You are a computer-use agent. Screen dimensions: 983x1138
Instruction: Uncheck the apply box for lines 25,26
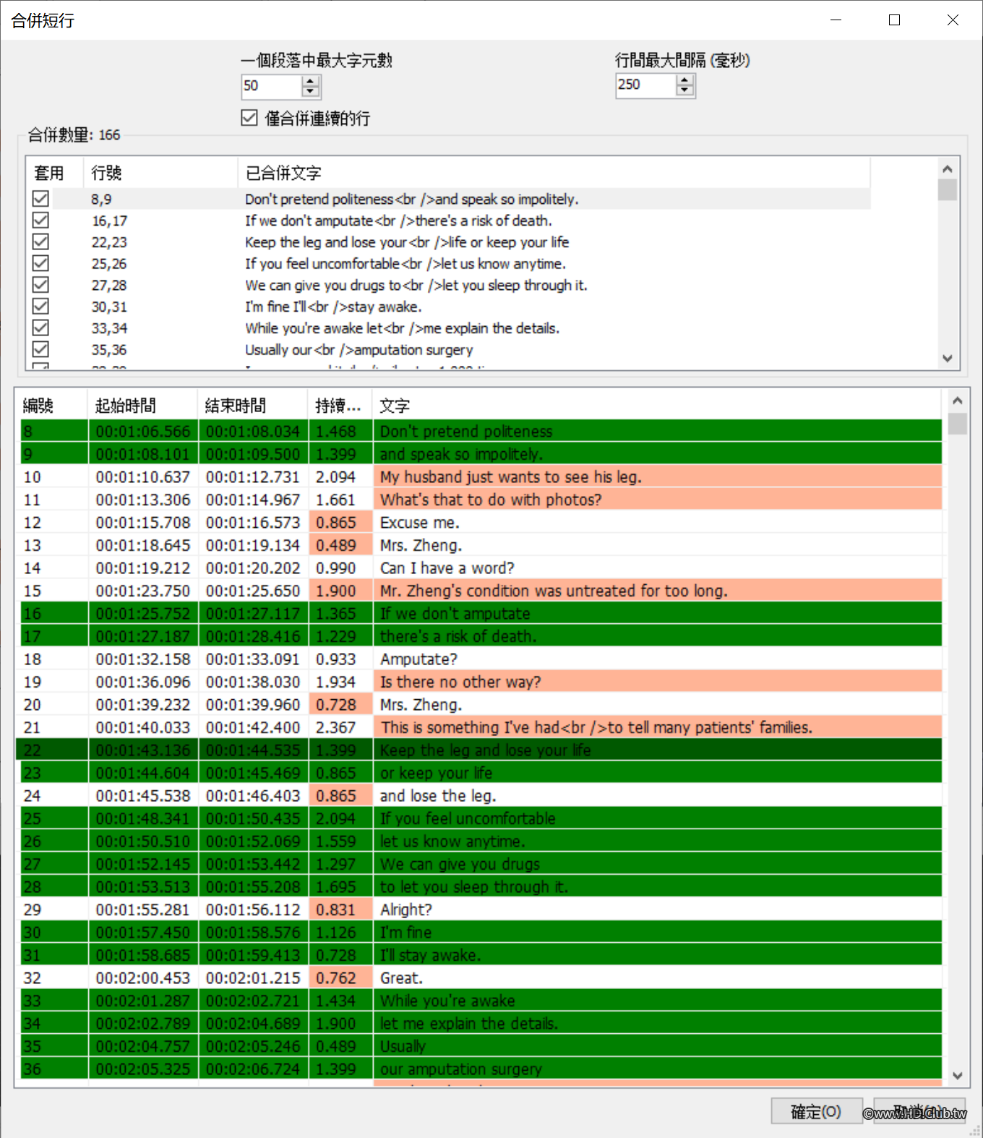point(40,263)
